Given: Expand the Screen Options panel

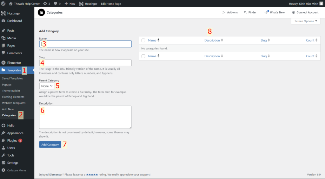Looking at the screenshot, I should (306, 21).
